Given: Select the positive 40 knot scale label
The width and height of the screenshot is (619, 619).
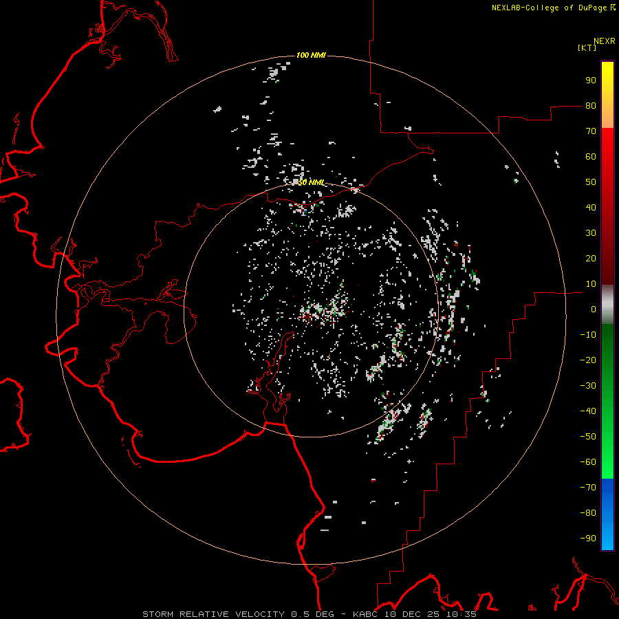Looking at the screenshot, I should pos(591,207).
